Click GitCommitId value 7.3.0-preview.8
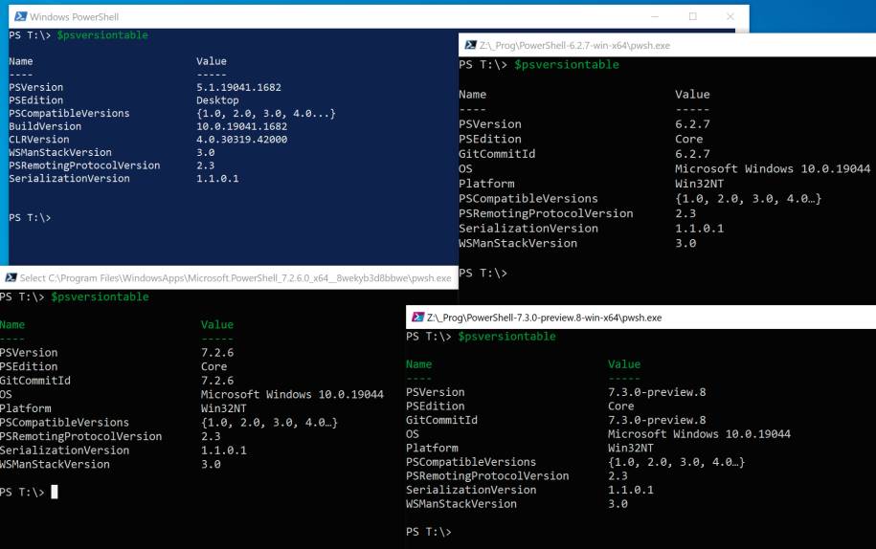The height and width of the screenshot is (549, 876). point(657,420)
